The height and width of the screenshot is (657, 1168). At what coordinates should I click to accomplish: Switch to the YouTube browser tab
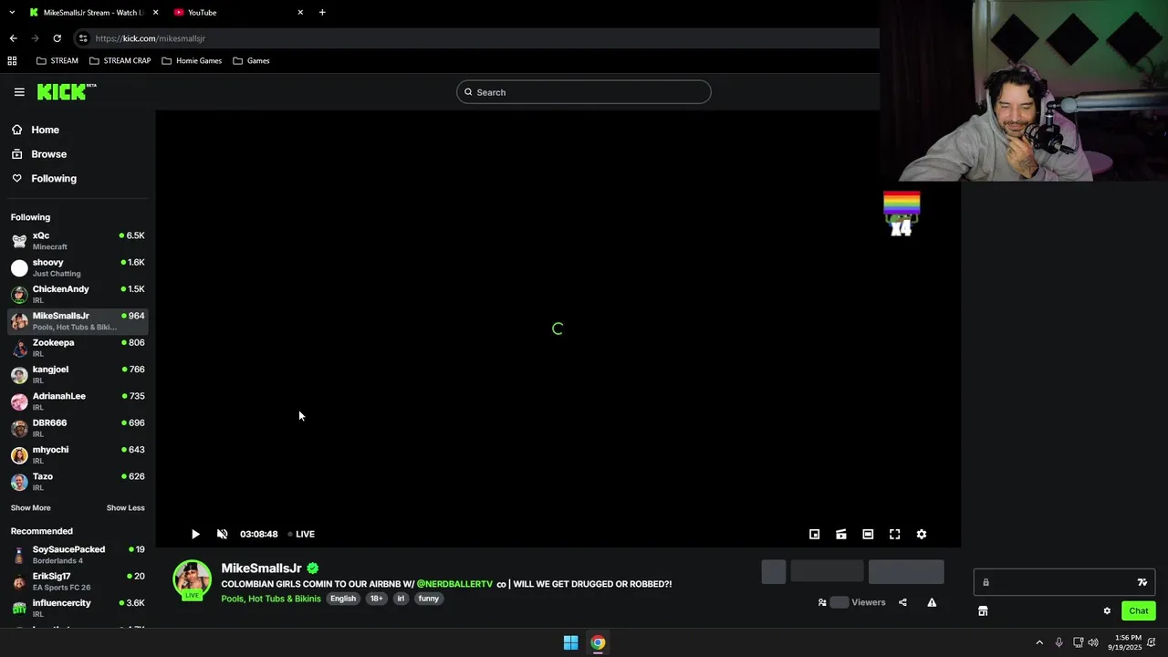pyautogui.click(x=237, y=13)
